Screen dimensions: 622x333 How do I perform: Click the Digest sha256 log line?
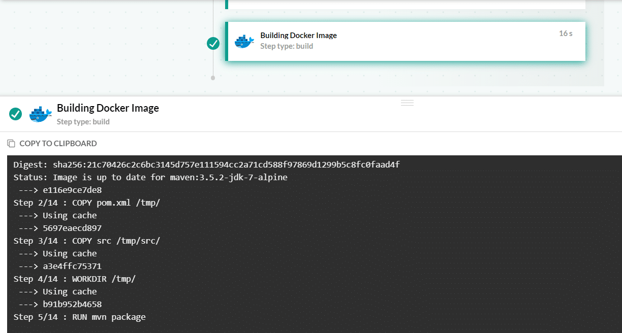[206, 165]
